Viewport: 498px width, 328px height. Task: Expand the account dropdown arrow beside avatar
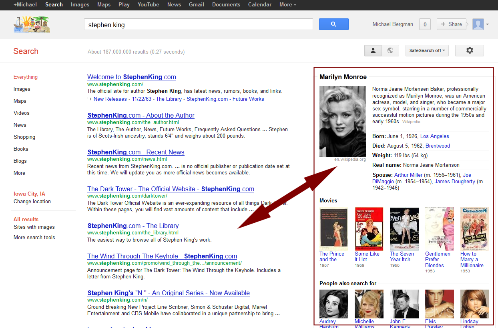click(x=487, y=25)
